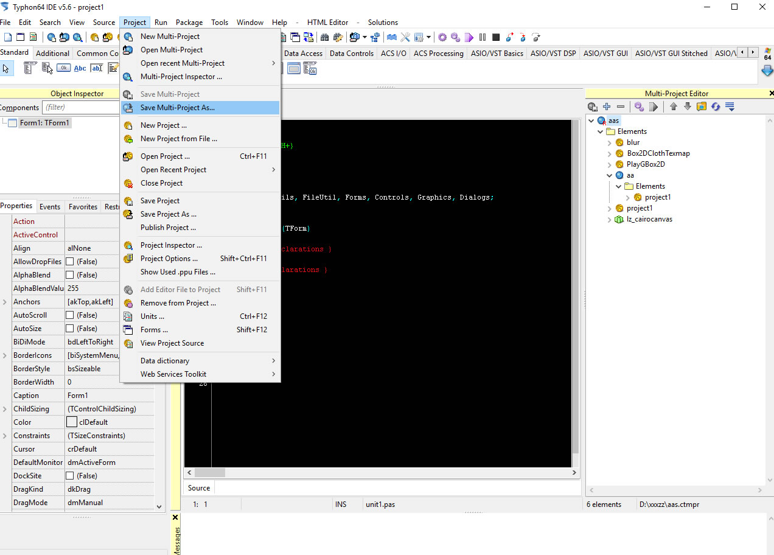
Task: Expand the lz_cairocanvas package node
Action: click(x=610, y=219)
